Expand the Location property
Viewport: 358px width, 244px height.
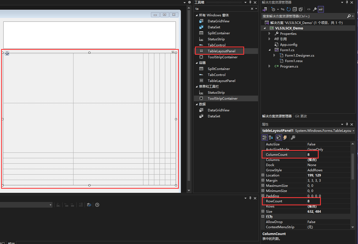[263, 175]
